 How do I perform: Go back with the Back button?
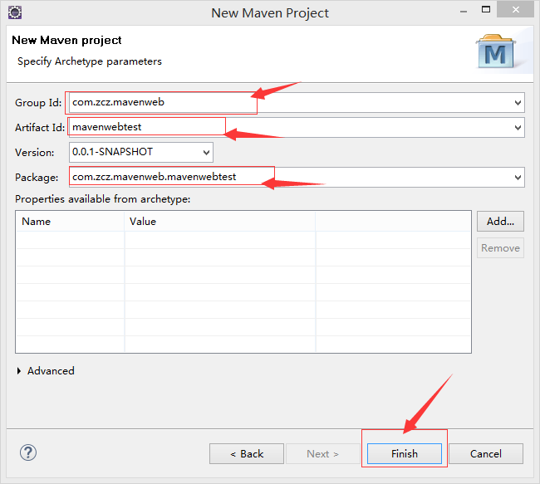247,454
